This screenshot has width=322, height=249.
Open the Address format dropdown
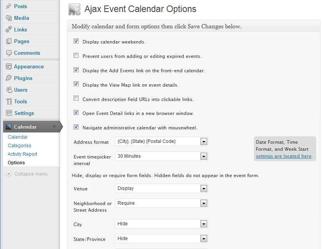[x=162, y=141]
